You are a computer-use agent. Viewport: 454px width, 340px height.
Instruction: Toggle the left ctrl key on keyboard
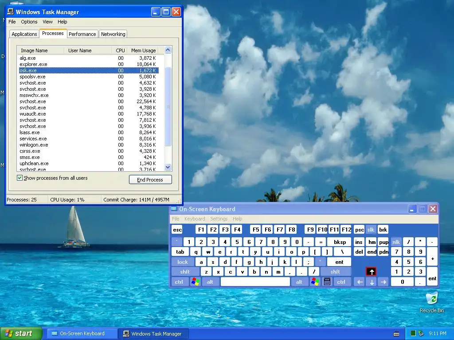pos(179,282)
